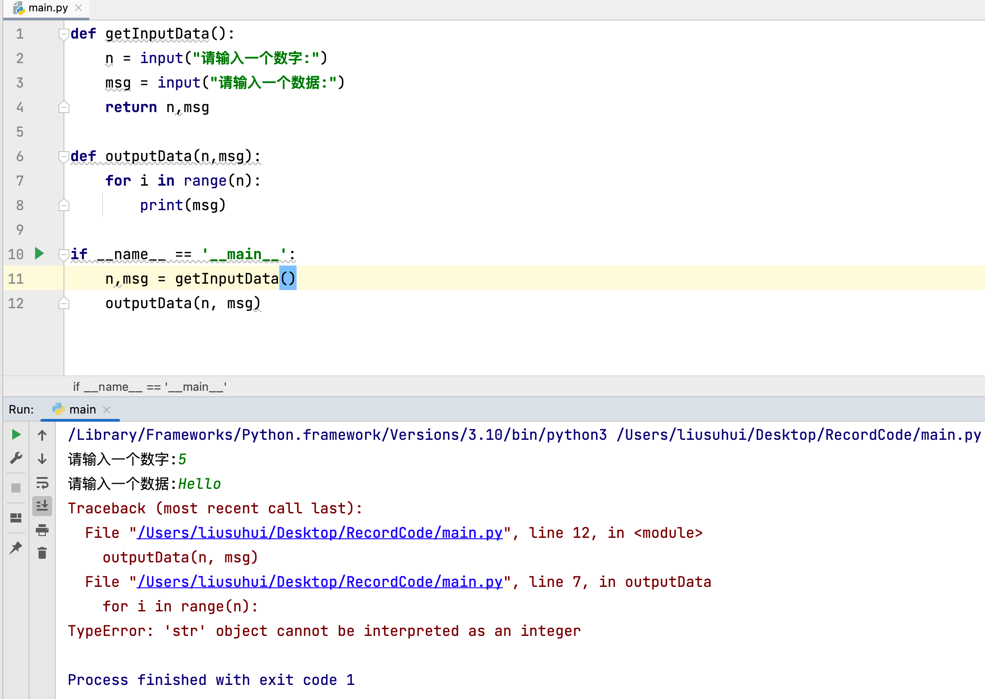Collapse fold end marker at line 4

point(64,107)
